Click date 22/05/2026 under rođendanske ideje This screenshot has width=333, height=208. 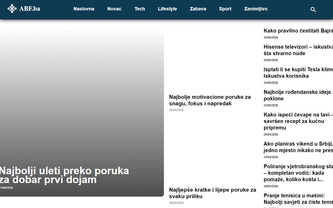271,105
